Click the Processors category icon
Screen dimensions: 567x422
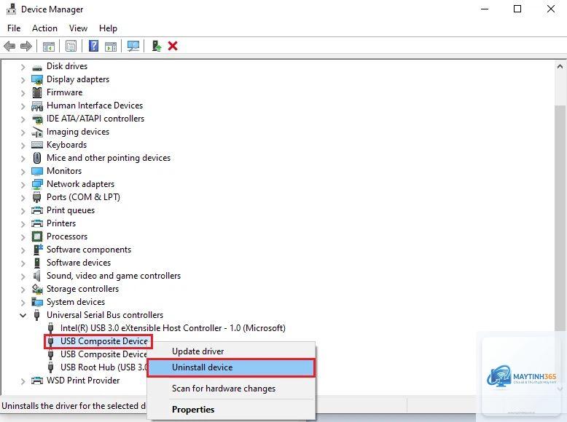[37, 236]
